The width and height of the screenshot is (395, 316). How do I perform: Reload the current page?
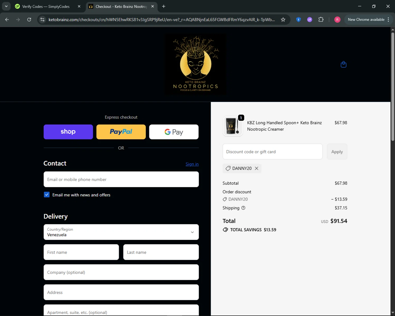(29, 19)
